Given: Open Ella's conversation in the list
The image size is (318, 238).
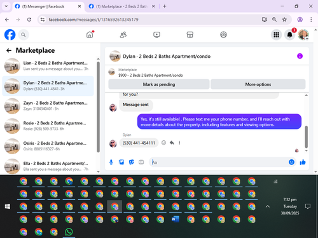Looking at the screenshot, I should click(48, 166).
